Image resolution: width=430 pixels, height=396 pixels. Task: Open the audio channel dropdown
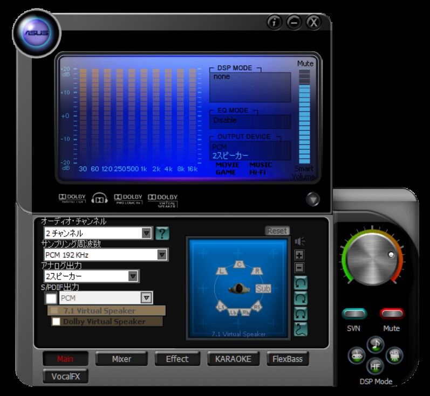pos(98,233)
